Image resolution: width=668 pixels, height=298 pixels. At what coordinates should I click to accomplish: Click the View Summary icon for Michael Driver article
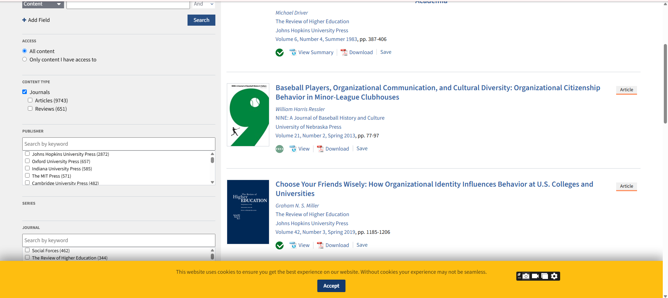[x=293, y=52]
